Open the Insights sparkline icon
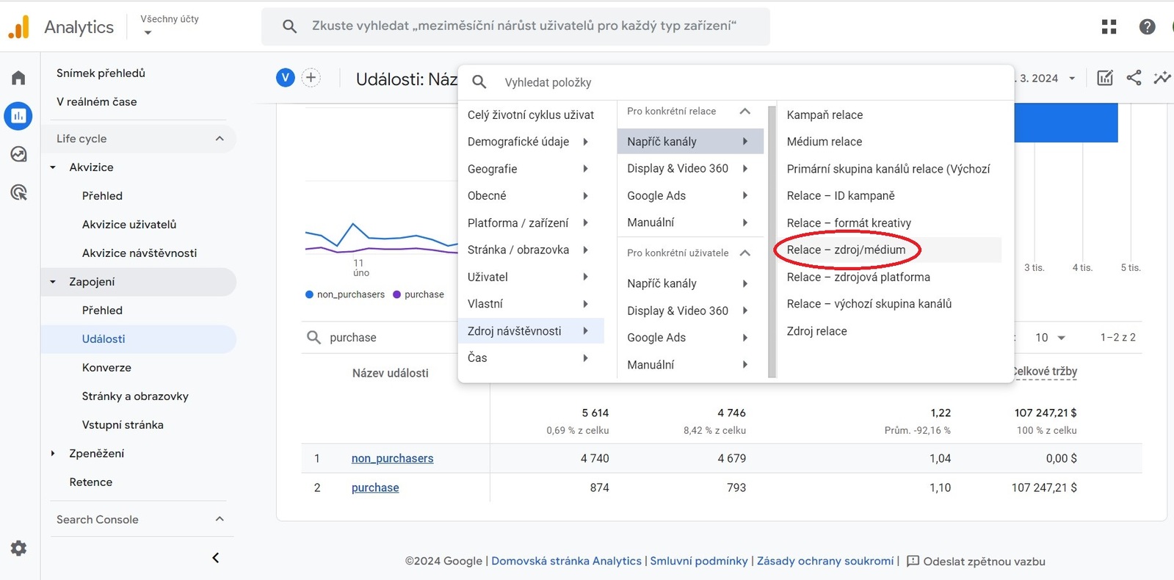 point(1162,78)
